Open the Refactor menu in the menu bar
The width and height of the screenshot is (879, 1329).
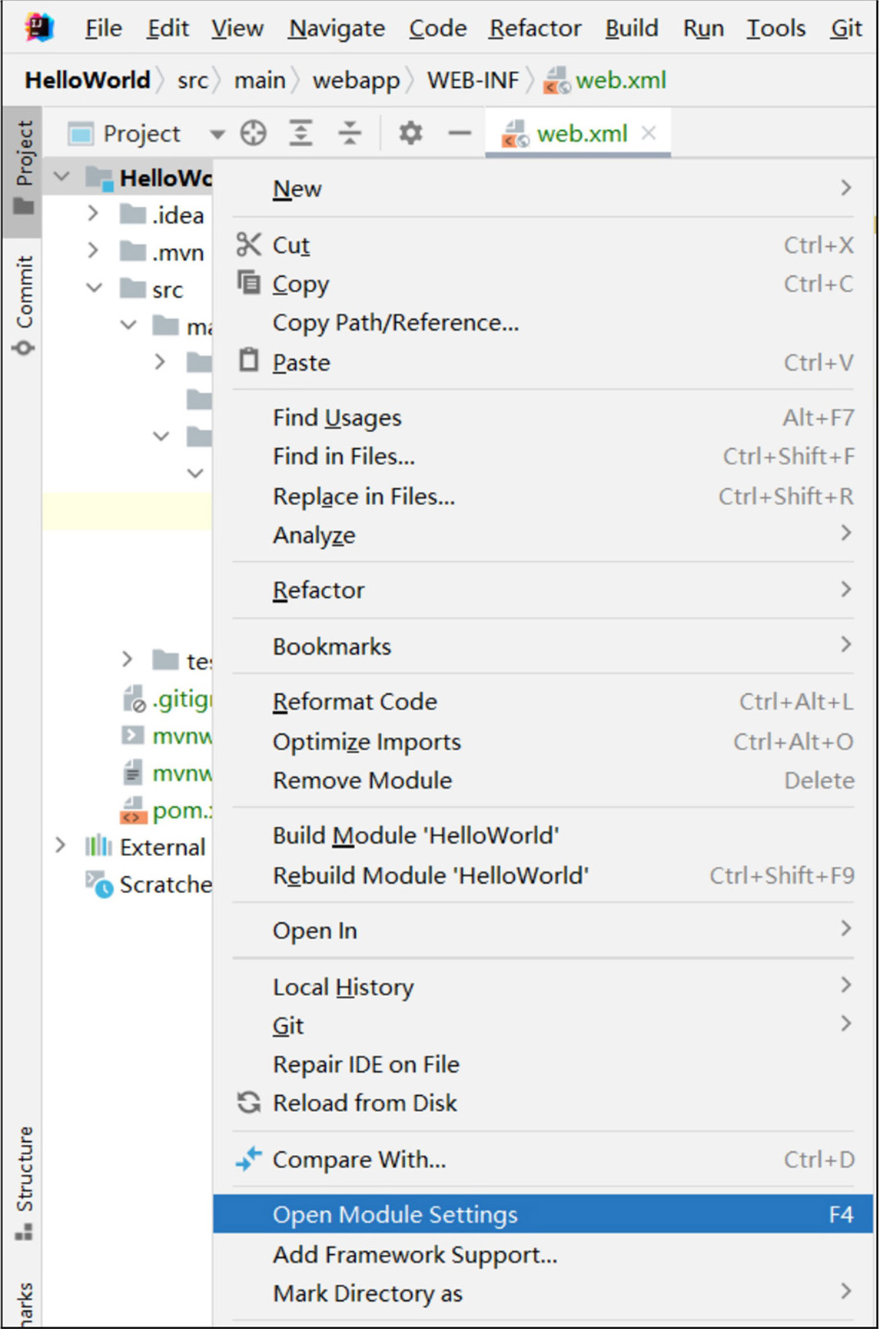click(535, 29)
